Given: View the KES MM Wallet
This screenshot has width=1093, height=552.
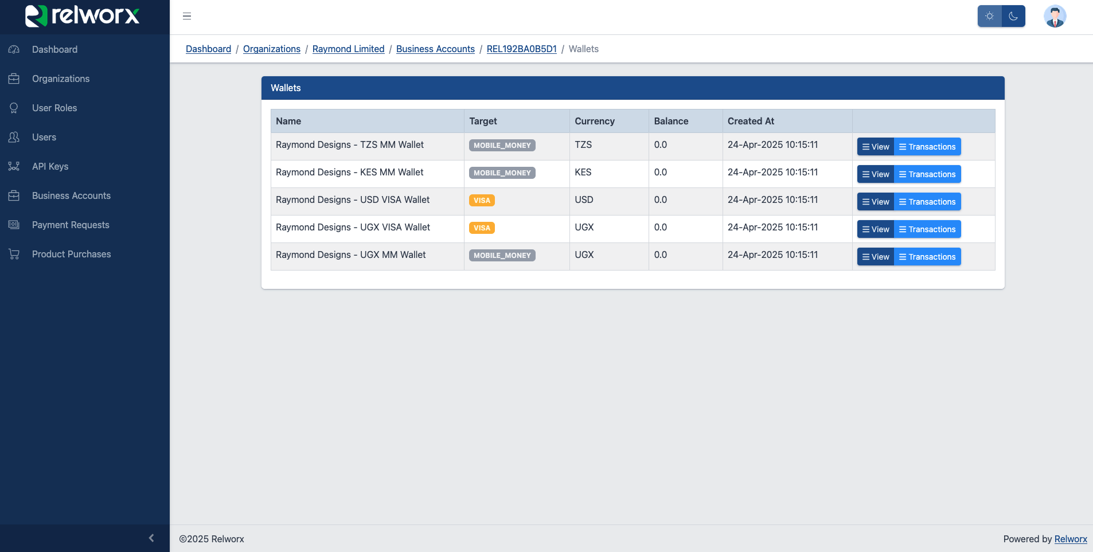Looking at the screenshot, I should (x=876, y=174).
